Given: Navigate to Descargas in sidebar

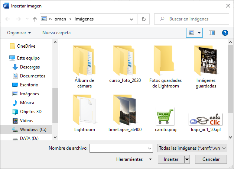Looking at the screenshot, I should pos(30,67).
